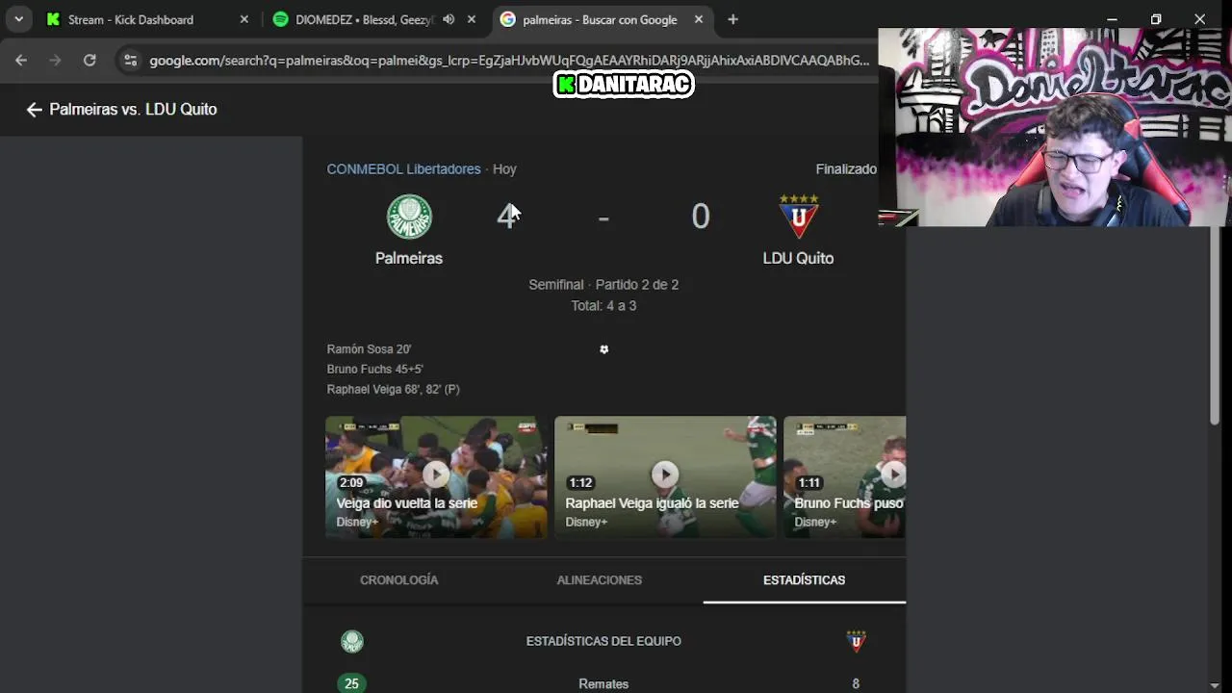Mute the Spotify tab audio icon
The image size is (1232, 693).
449,19
